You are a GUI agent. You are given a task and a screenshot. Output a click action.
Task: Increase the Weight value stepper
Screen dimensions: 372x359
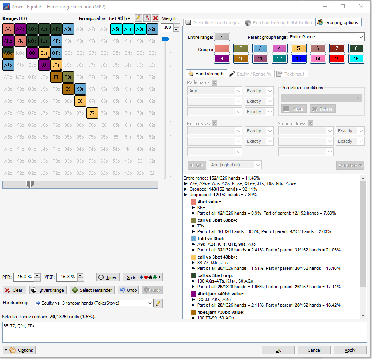[176, 26]
